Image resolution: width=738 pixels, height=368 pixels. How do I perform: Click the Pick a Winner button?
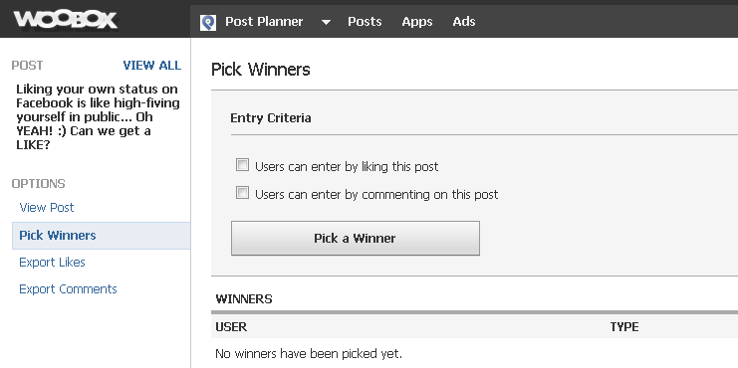tap(356, 239)
